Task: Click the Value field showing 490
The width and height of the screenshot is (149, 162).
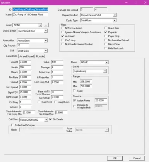Action: point(57,62)
